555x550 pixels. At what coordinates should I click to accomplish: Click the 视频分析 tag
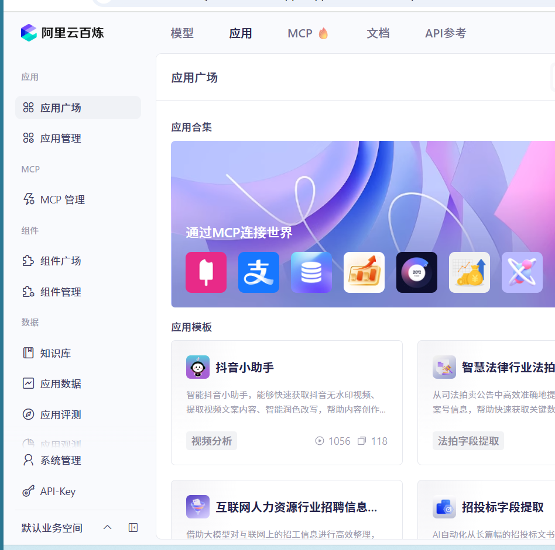[212, 441]
